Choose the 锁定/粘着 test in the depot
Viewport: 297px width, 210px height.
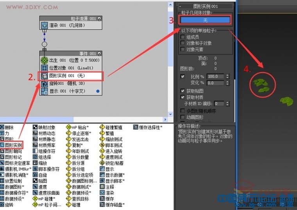point(112,163)
